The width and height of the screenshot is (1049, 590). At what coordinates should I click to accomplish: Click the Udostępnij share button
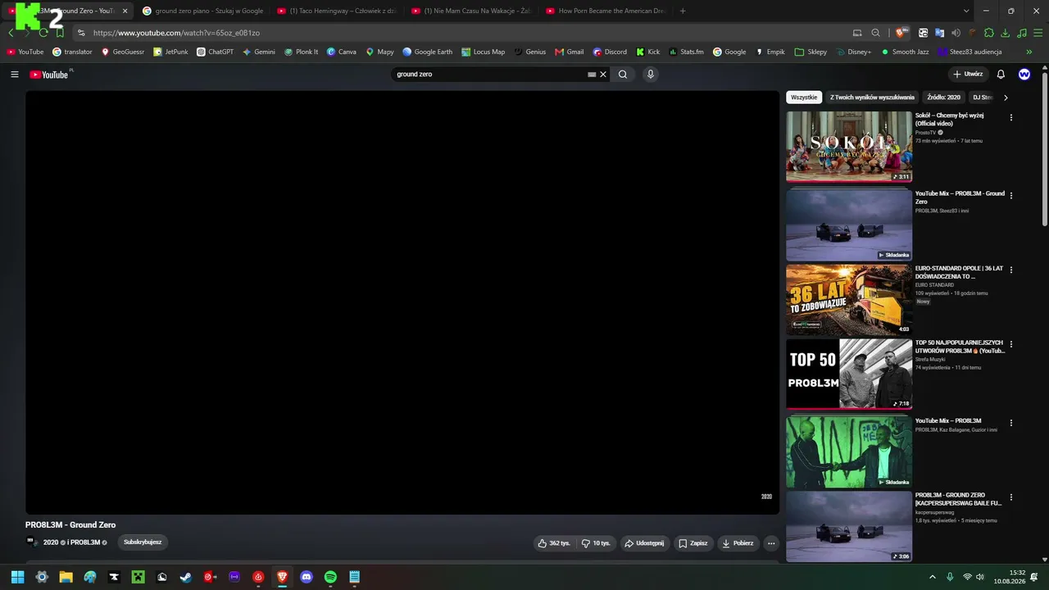point(644,543)
